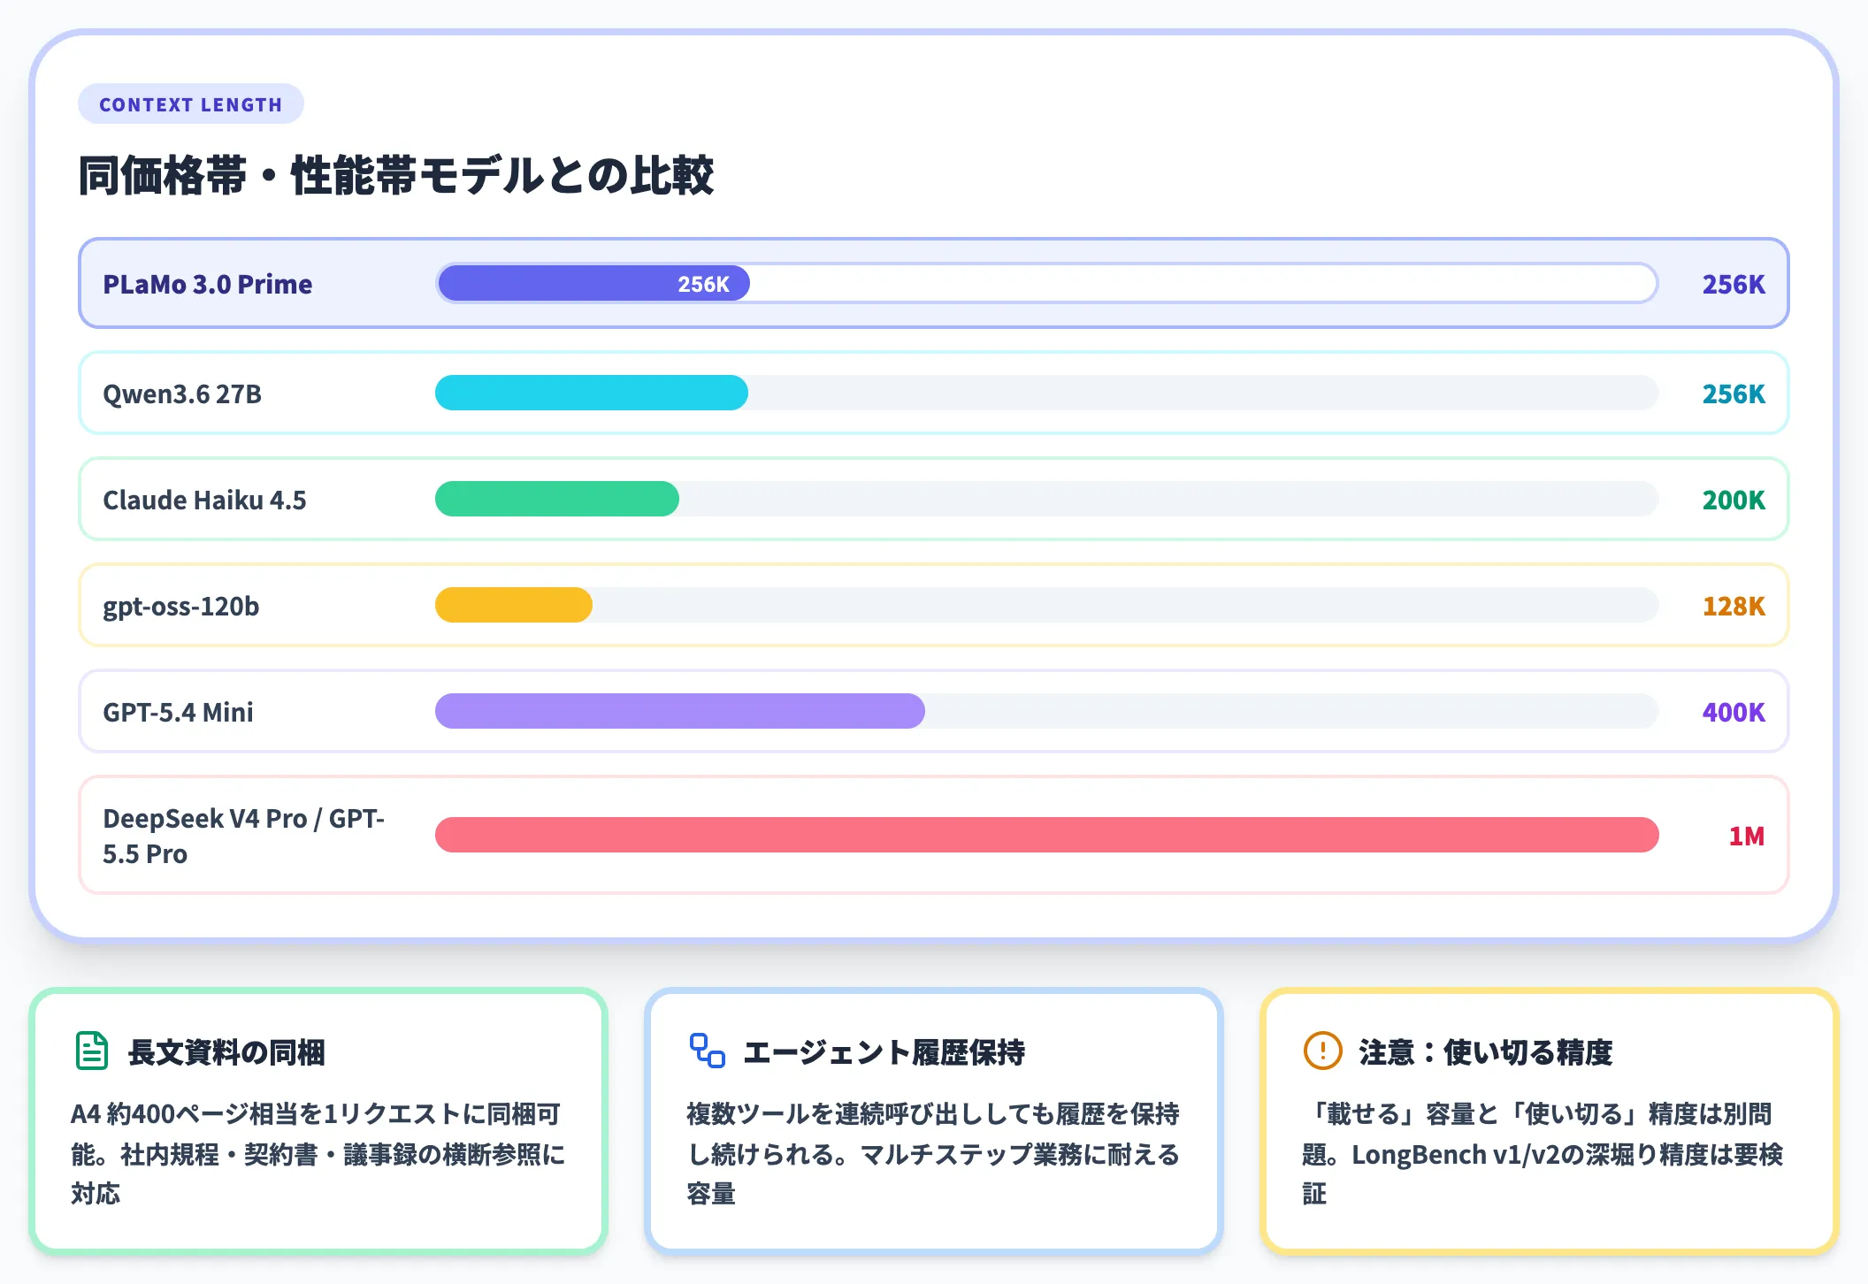
Task: Click the 長文資料の同梱 card title
Action: [226, 1052]
